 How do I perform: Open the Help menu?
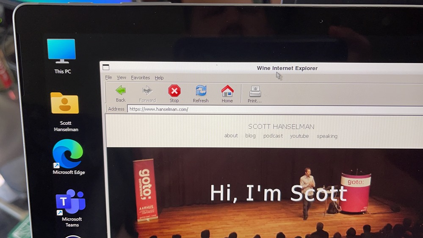tap(159, 78)
